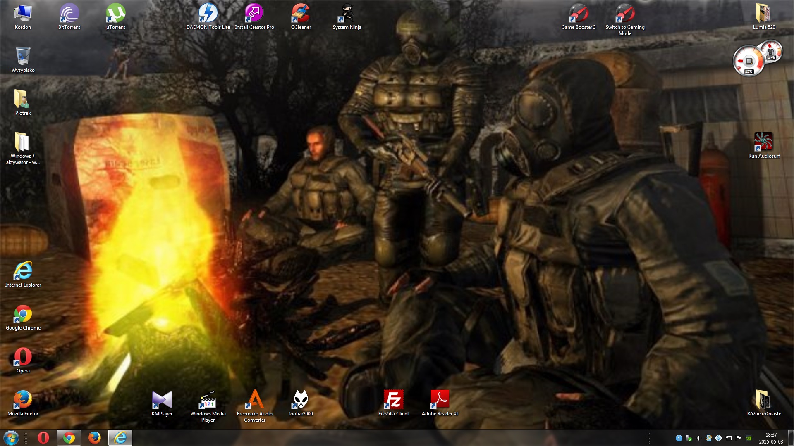Launch the Install Creator Pro shortcut

tap(254, 17)
